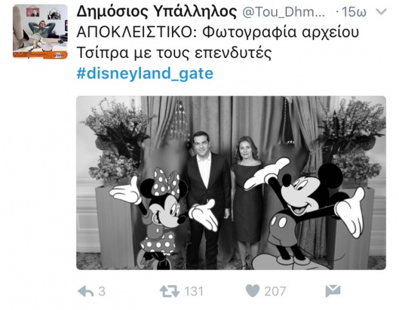Open the #disneyland_gate hashtag
Screen dimensions: 399x310
145,73
